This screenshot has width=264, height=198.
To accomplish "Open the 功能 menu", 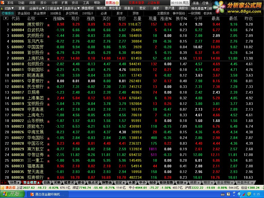I will pyautogui.click(x=21, y=3).
